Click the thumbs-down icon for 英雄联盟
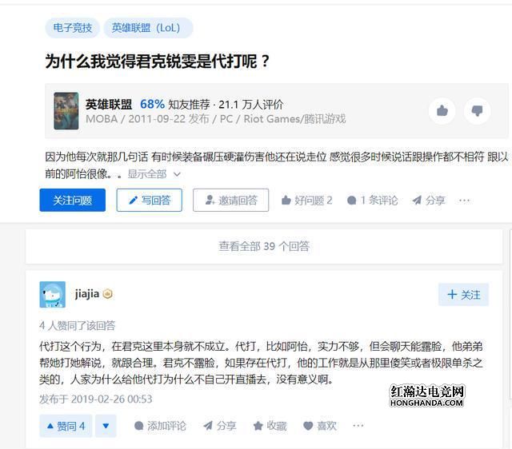 [x=477, y=111]
